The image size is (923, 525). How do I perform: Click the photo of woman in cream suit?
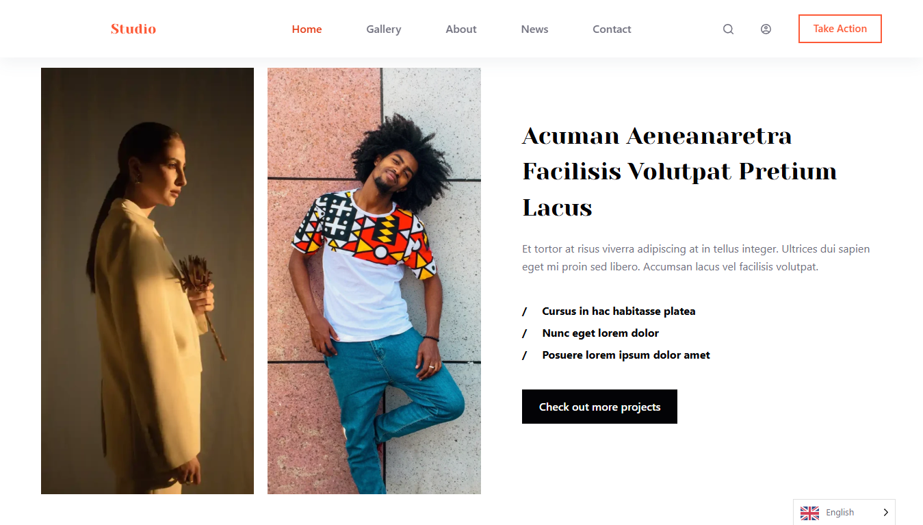[147, 281]
